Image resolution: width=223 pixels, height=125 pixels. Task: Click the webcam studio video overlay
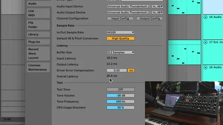pyautogui.click(x=184, y=103)
